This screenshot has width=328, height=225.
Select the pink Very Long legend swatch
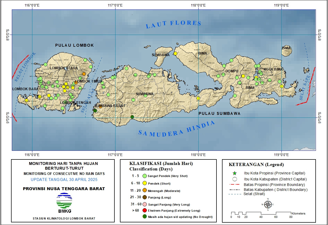pos(144,204)
